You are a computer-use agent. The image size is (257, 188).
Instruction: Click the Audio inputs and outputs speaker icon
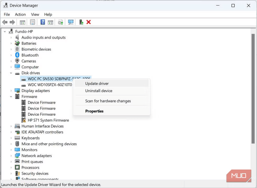[x=17, y=37]
